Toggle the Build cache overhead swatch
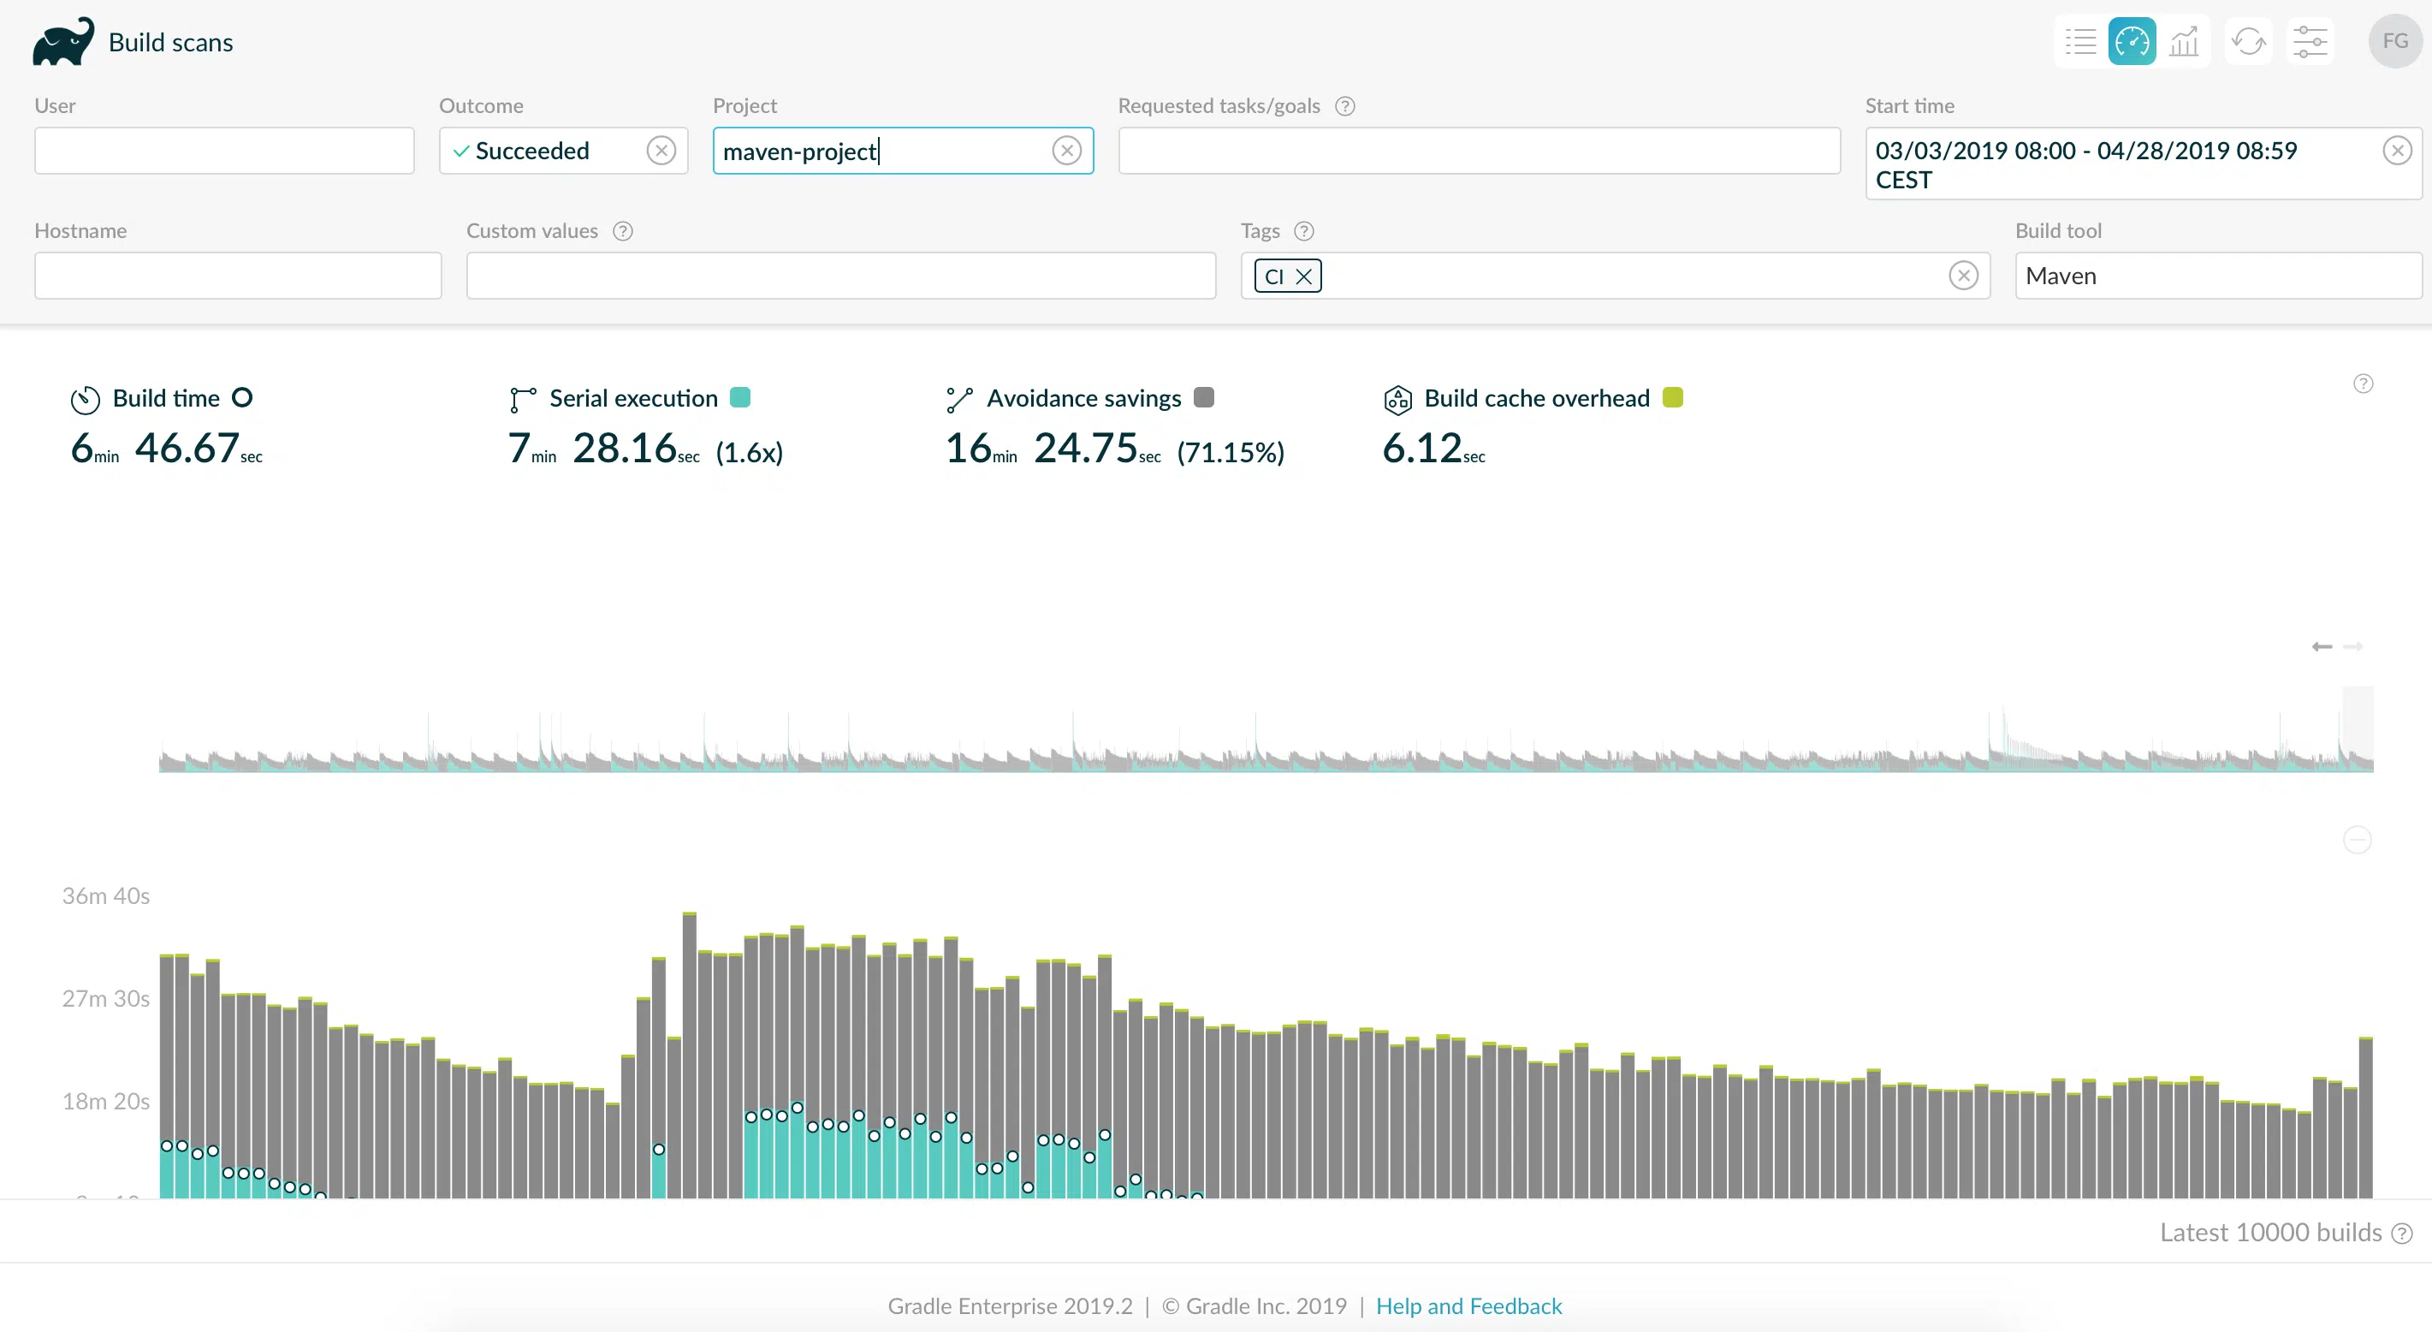This screenshot has height=1332, width=2432. (1673, 398)
